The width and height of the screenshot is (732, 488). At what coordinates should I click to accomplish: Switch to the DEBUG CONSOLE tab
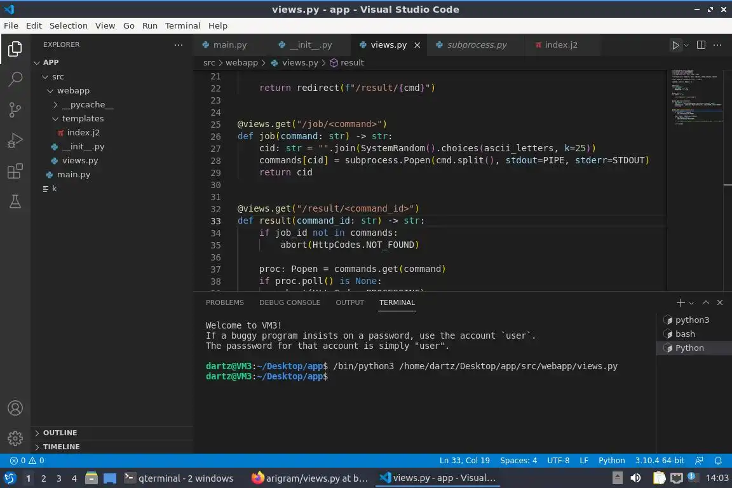click(x=290, y=302)
